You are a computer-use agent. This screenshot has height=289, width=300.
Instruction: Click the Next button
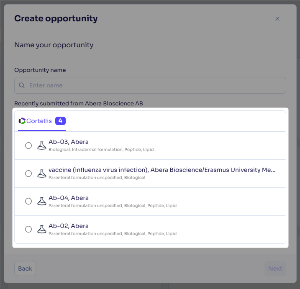tap(275, 269)
